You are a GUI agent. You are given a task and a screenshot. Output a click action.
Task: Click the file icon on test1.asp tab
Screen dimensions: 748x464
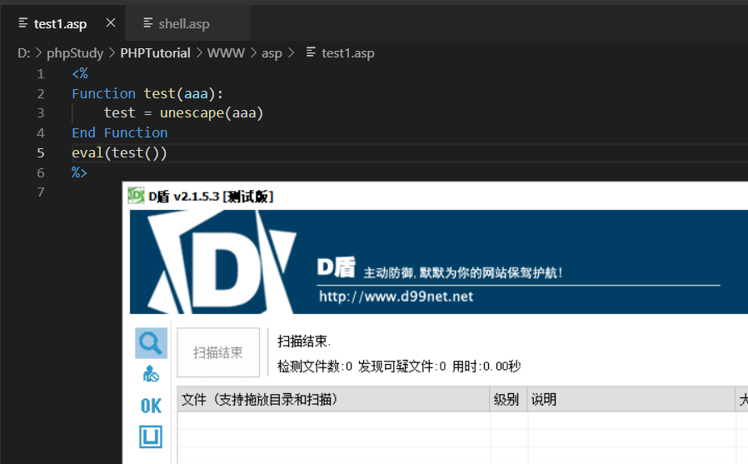(22, 22)
